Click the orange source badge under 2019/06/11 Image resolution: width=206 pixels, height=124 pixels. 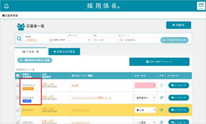(x=28, y=89)
